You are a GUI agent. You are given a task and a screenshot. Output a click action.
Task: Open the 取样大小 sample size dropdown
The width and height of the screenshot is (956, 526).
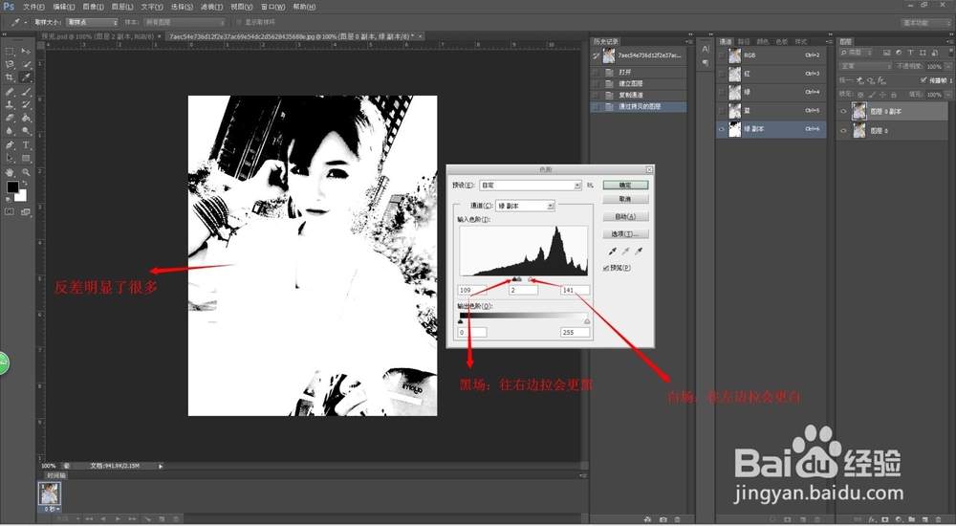(x=92, y=23)
